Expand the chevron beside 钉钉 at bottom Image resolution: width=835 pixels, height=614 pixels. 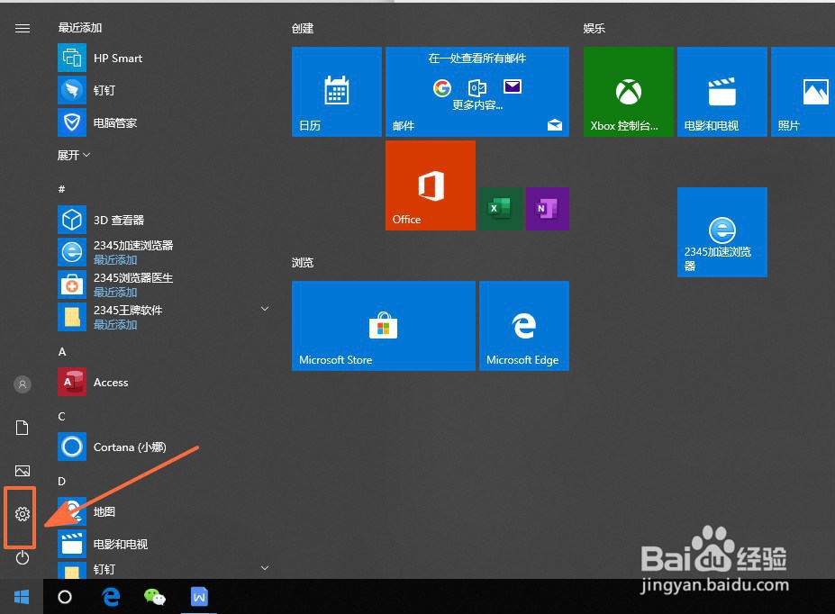pos(264,567)
